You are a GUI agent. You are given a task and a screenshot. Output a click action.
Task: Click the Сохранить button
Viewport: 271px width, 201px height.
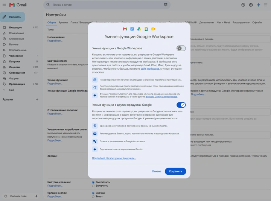pos(175,171)
